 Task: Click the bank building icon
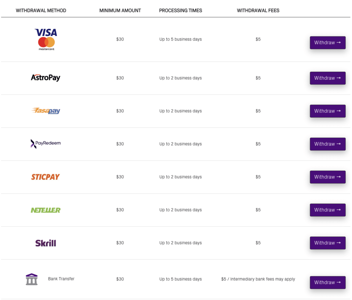32,279
